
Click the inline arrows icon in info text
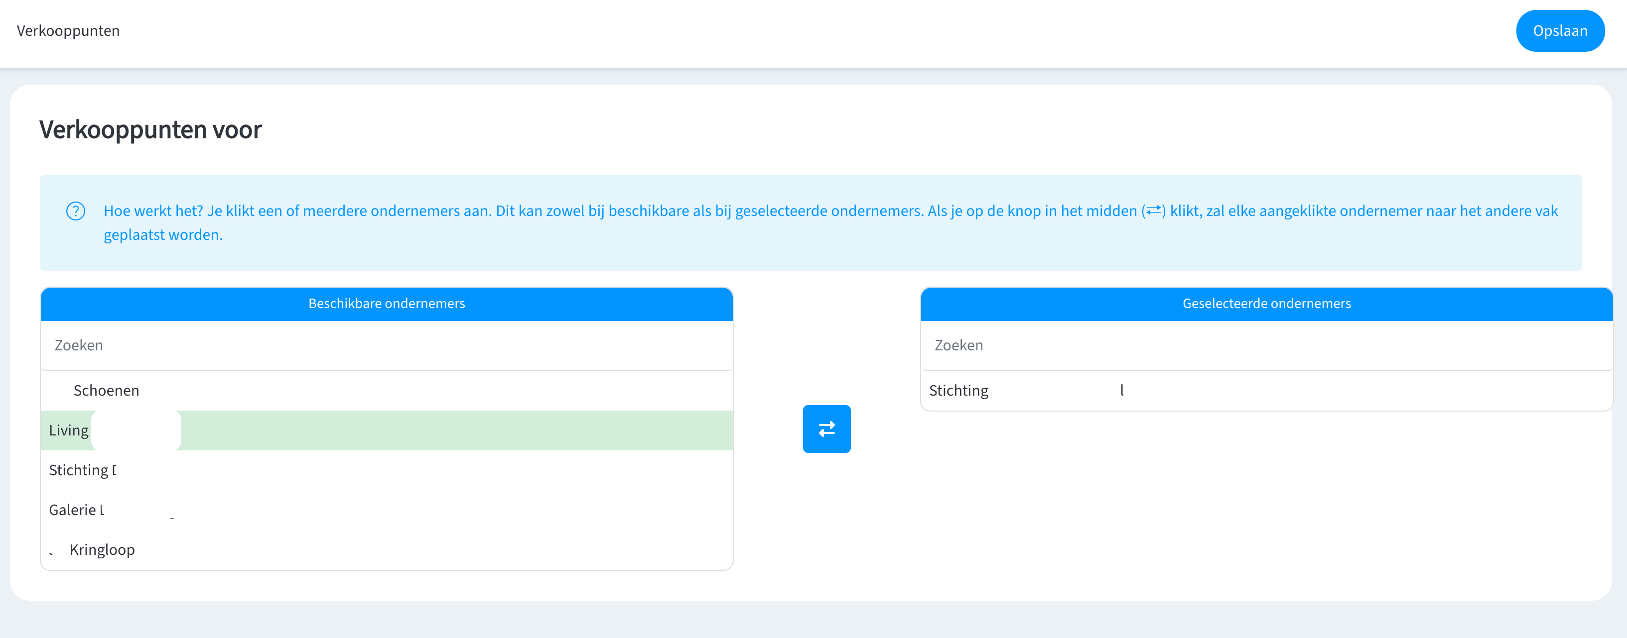point(1153,211)
